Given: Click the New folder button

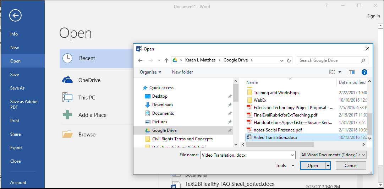Looking at the screenshot, I should click(x=182, y=72).
